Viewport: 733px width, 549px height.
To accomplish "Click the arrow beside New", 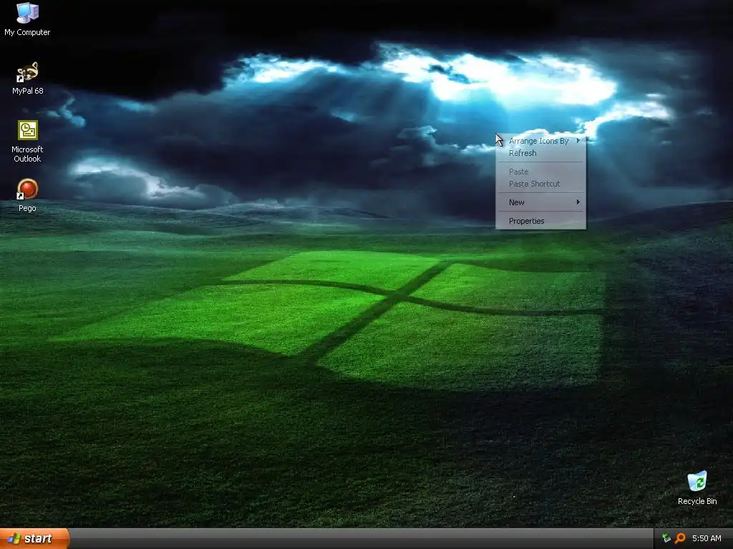I will click(578, 202).
